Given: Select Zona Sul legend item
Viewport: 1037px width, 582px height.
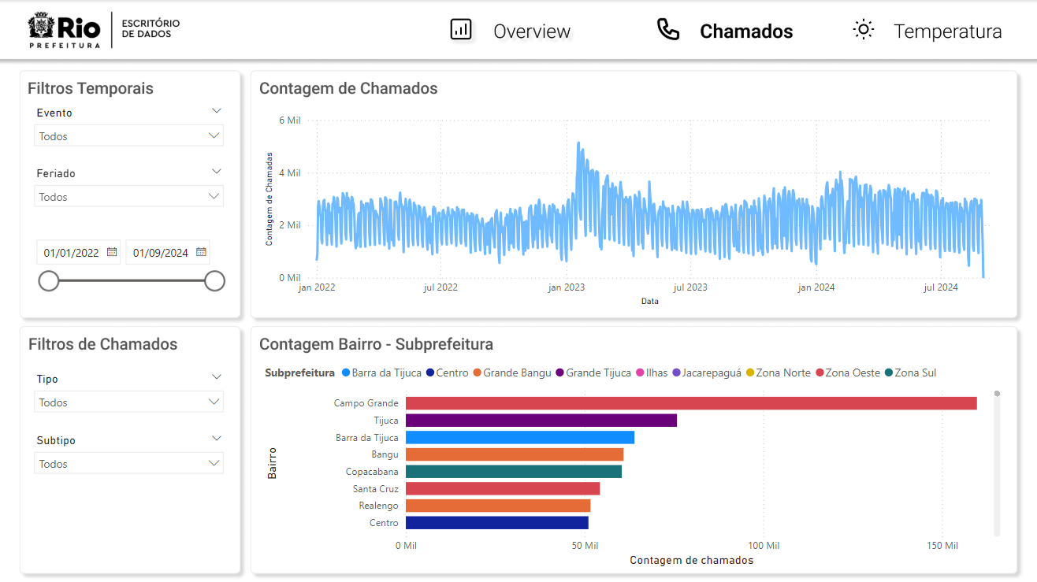Looking at the screenshot, I should (911, 373).
